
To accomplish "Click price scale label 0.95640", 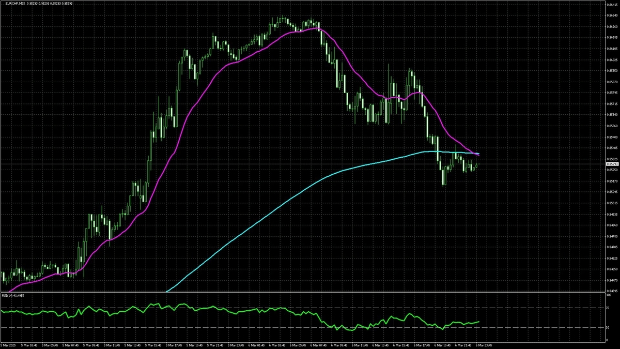I will tap(612, 115).
